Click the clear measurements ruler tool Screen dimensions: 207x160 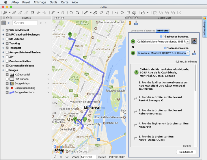click(95, 13)
